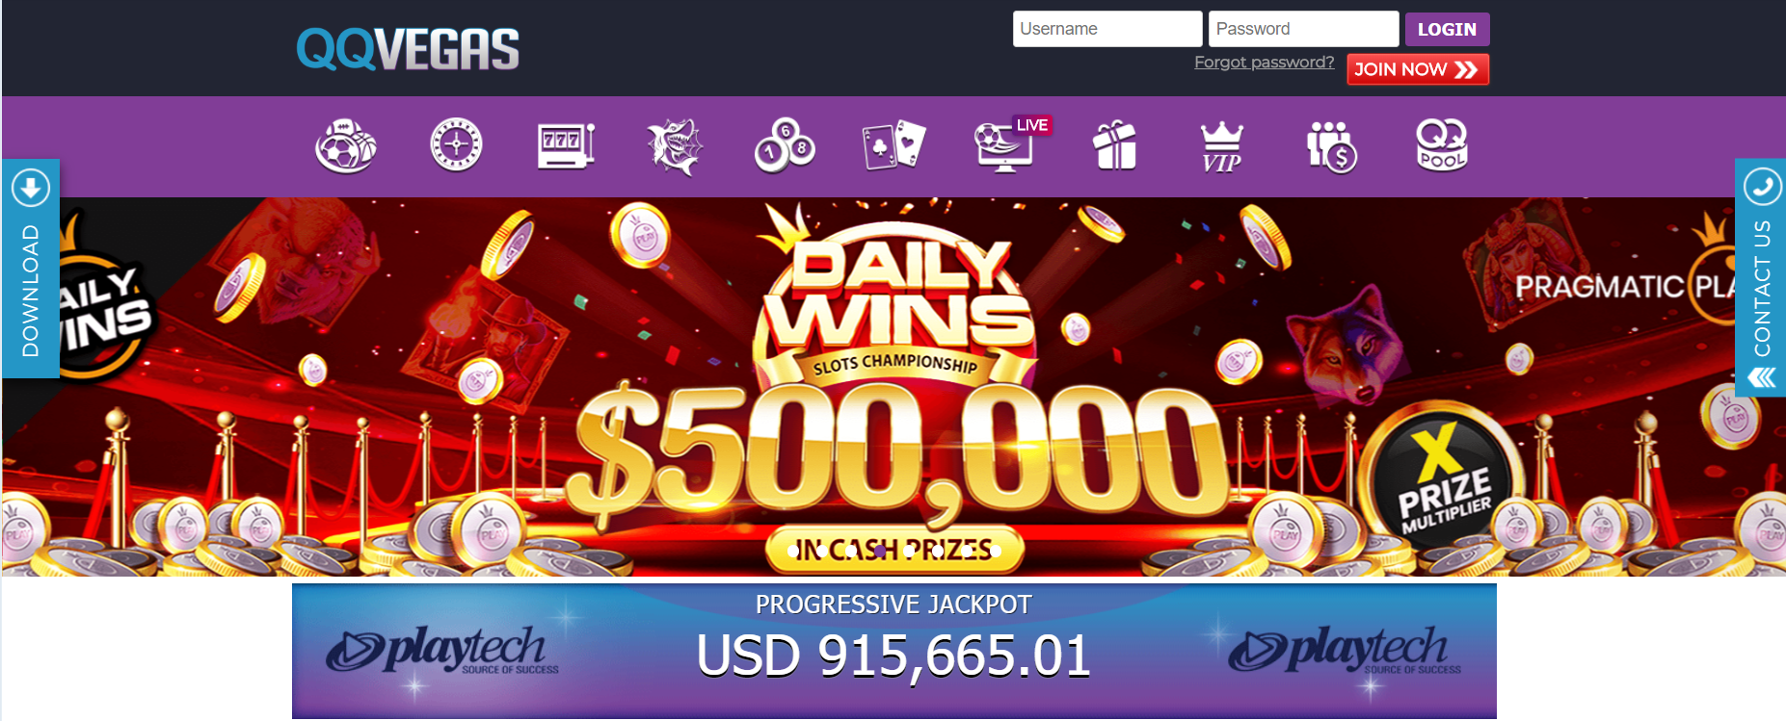Click the LOGIN button
The image size is (1786, 721).
tap(1447, 29)
